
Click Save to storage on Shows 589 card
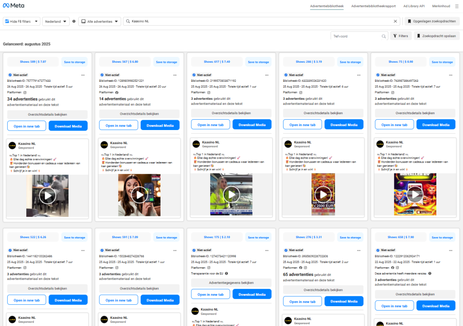[75, 62]
